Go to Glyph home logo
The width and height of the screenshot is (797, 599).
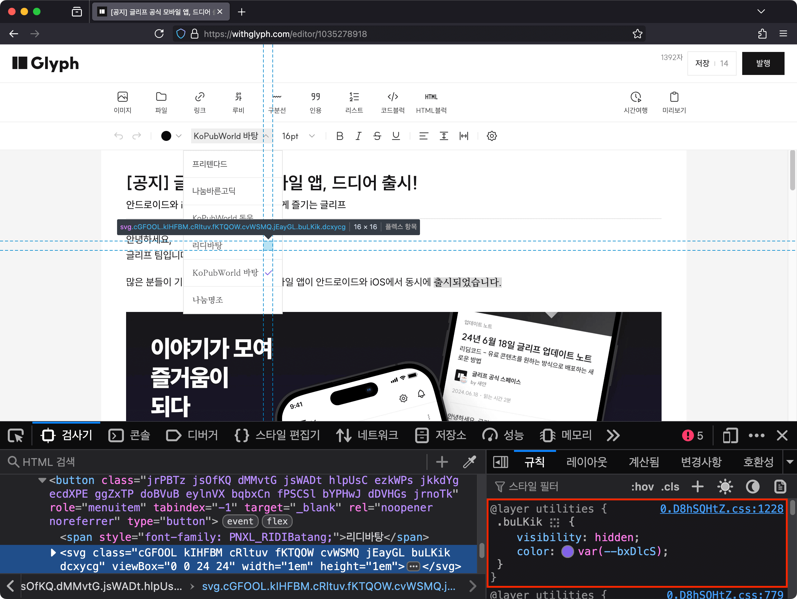[x=45, y=63]
